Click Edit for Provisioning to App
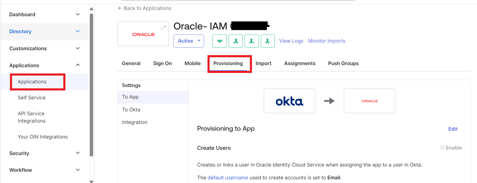 tap(453, 129)
